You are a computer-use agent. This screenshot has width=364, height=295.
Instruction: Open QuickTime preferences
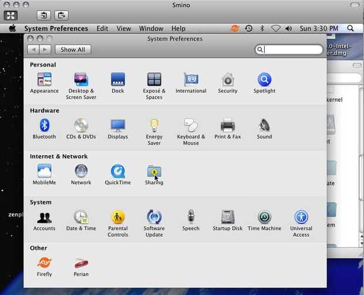point(117,175)
